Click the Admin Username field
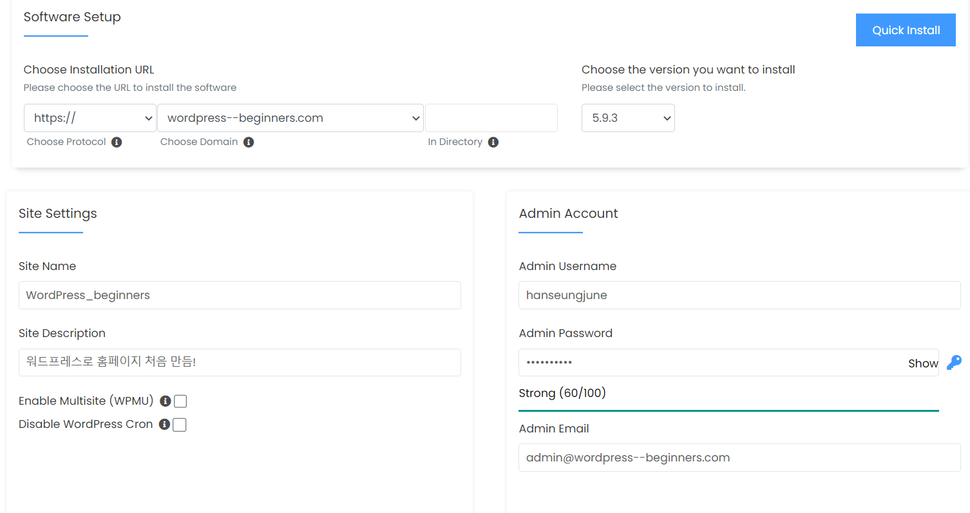970x513 pixels. 739,295
